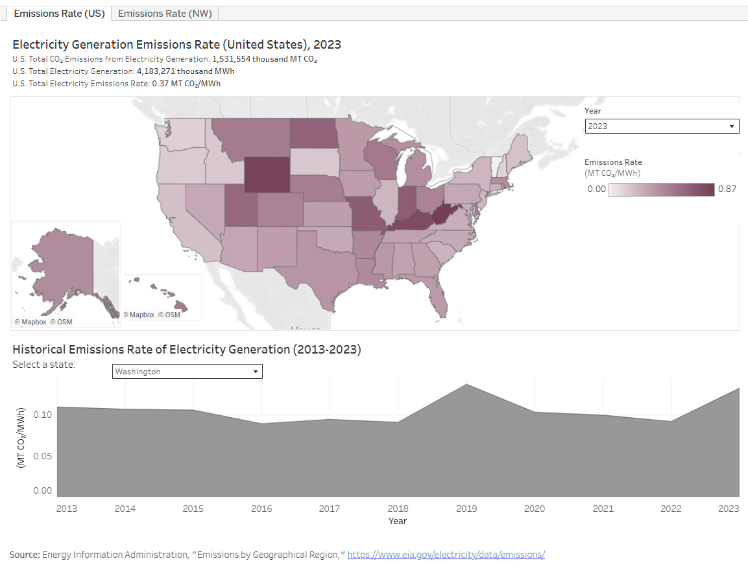
Task: Select Utah on the map
Action: point(241,205)
